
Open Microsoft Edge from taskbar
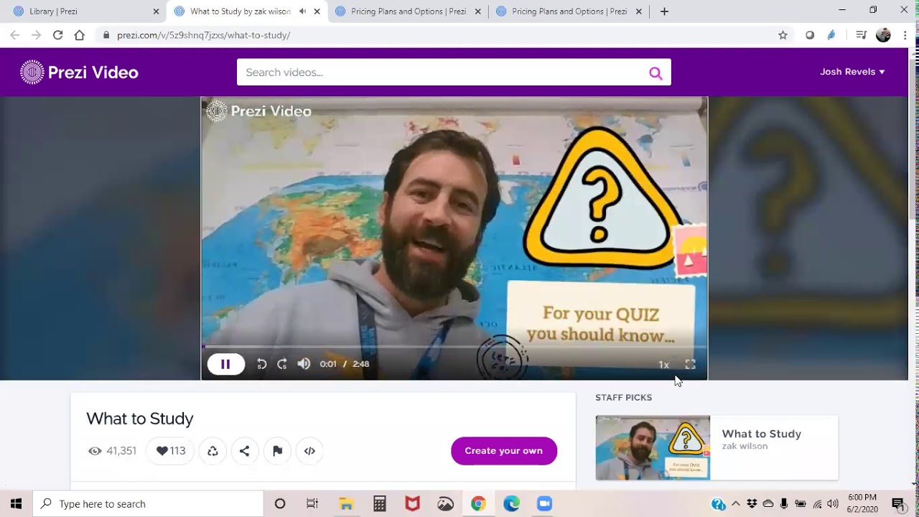[511, 504]
